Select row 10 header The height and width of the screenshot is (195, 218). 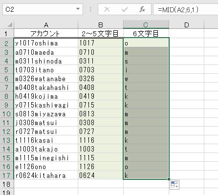tap(7, 114)
